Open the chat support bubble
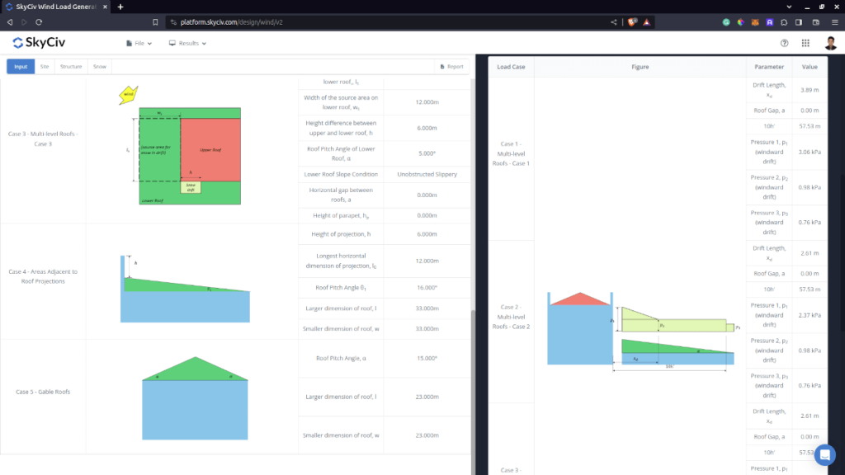Screen dimensions: 845x475 pyautogui.click(x=825, y=454)
